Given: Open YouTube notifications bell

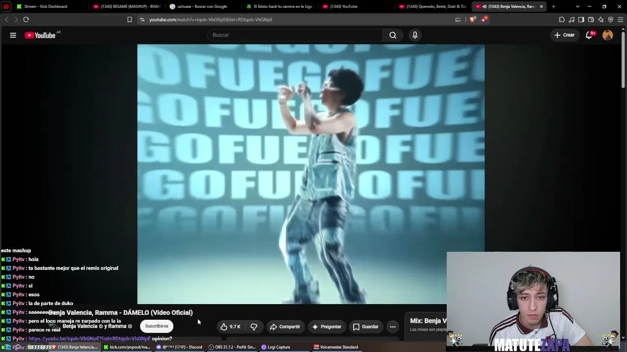Looking at the screenshot, I should coord(589,35).
